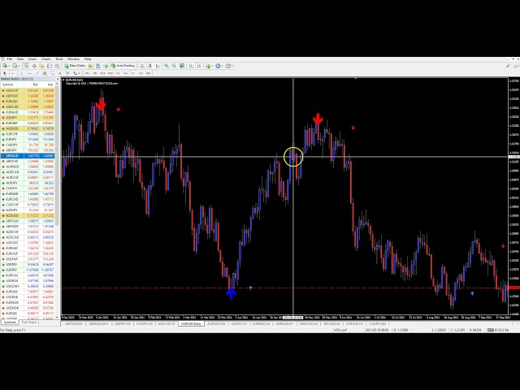
Task: Toggle the AutoTrading button
Action: (x=123, y=66)
